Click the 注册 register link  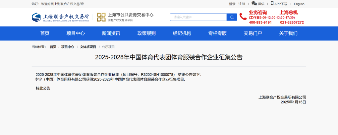tap(242, 4)
